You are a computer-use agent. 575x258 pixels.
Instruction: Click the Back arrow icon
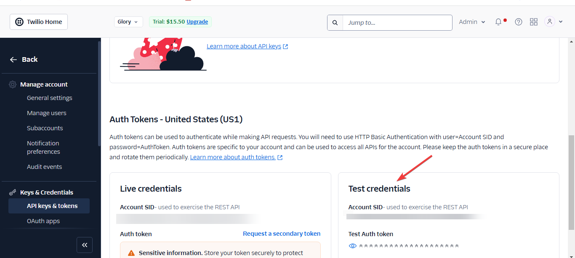pyautogui.click(x=13, y=60)
